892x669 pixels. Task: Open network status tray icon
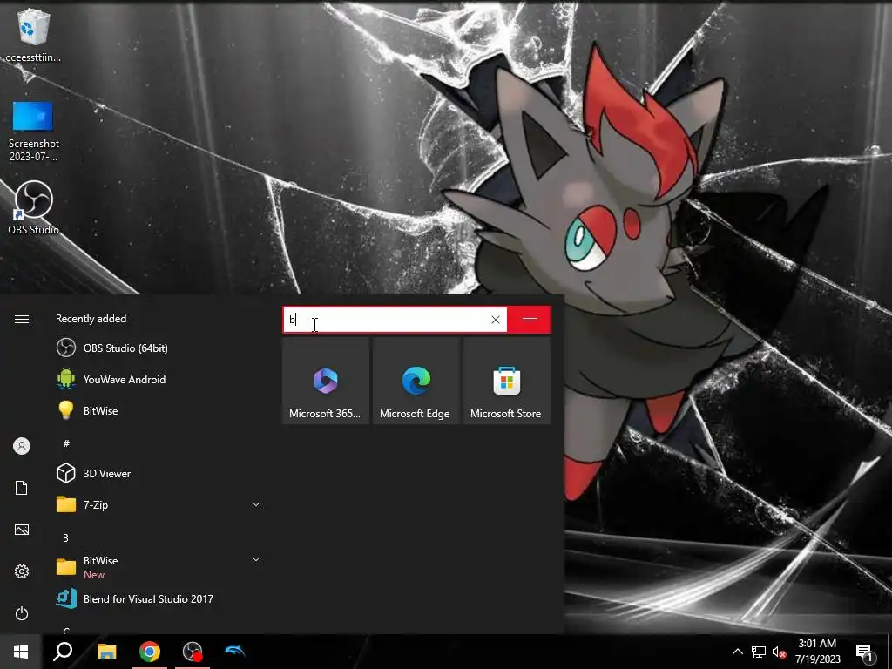(x=759, y=652)
